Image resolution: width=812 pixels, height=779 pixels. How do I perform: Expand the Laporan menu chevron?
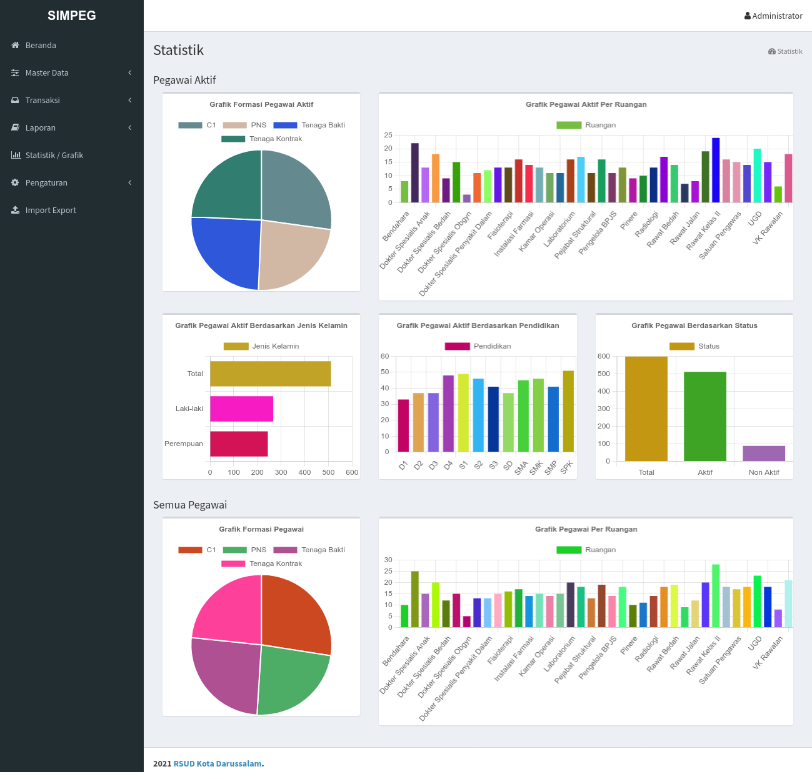click(x=130, y=127)
